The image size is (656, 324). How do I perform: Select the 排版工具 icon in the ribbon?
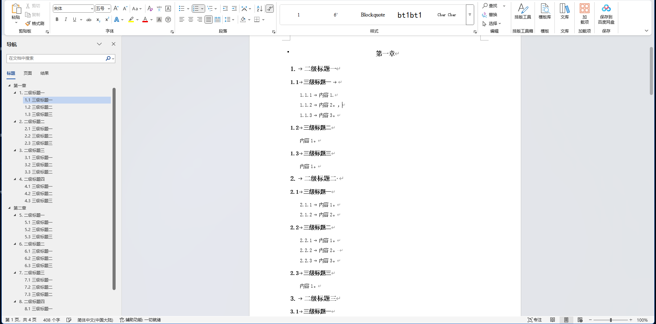tap(522, 12)
